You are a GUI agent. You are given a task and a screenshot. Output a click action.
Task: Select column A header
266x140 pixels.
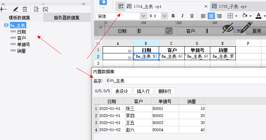[x=118, y=43]
